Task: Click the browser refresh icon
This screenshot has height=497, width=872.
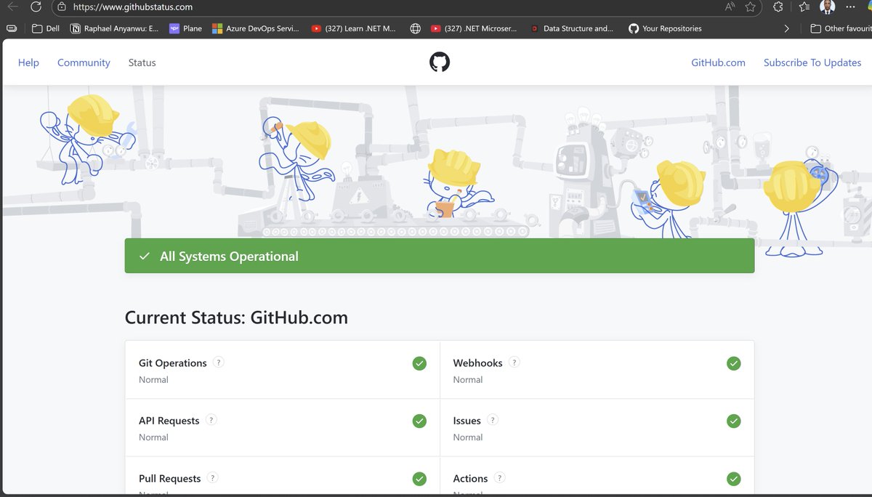Action: [x=36, y=7]
